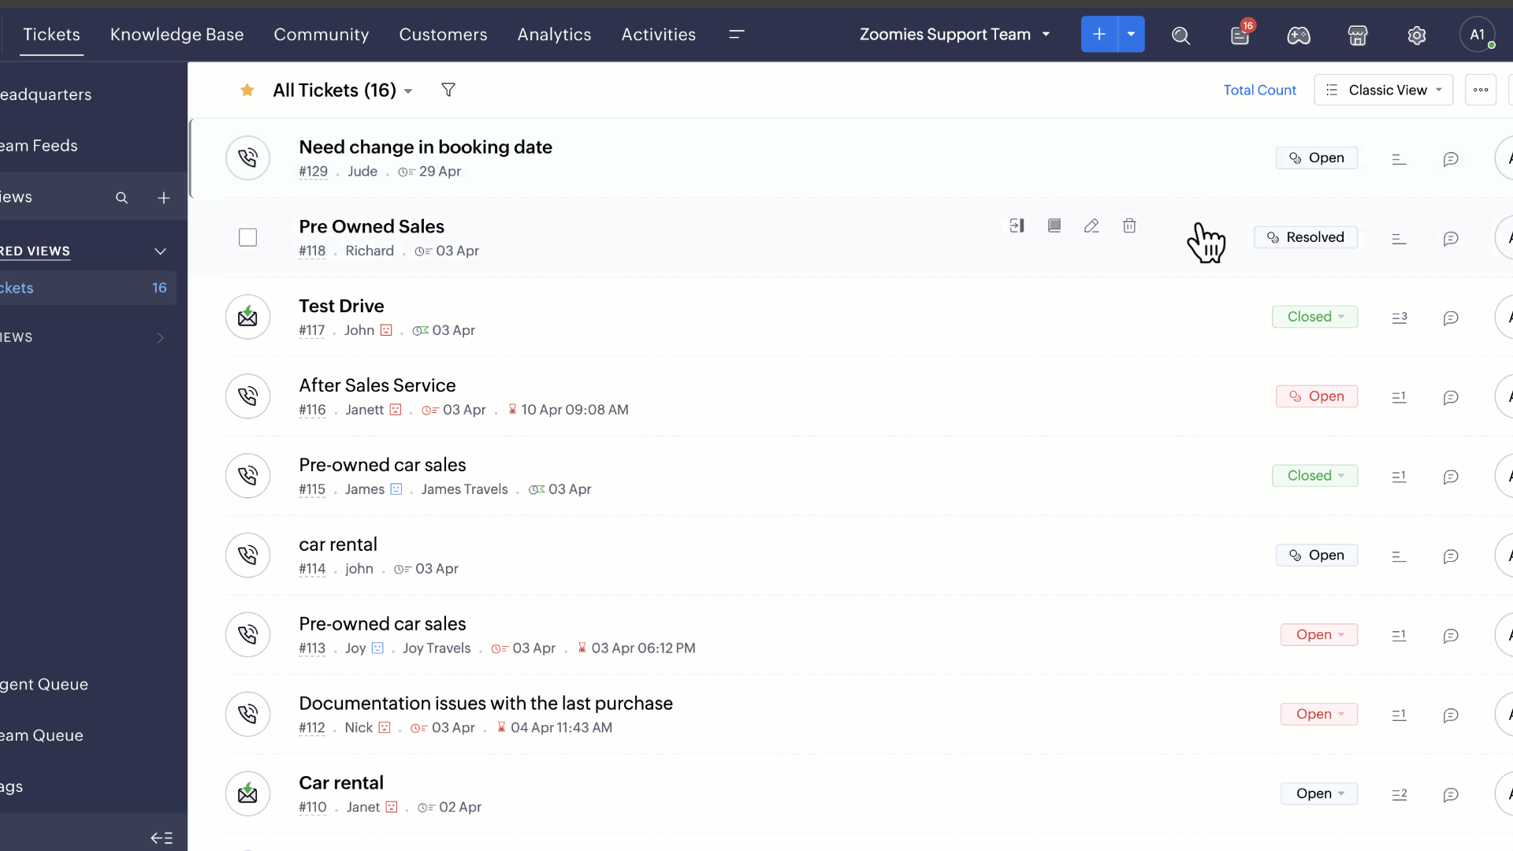
Task: Toggle the favorite star beside All Tickets
Action: [x=247, y=90]
